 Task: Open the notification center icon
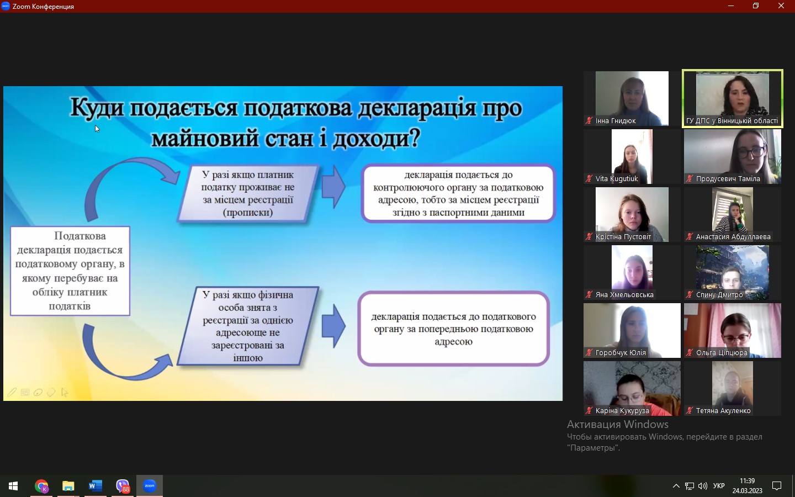tap(777, 486)
